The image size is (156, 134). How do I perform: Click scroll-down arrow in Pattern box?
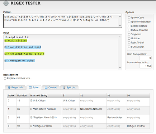click(x=120, y=26)
